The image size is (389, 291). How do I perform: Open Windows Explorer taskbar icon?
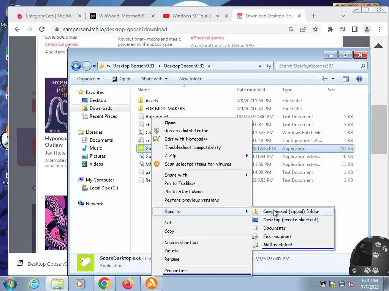(58, 283)
